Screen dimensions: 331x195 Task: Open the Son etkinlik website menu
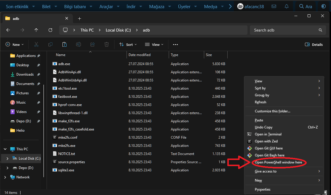click(x=20, y=6)
